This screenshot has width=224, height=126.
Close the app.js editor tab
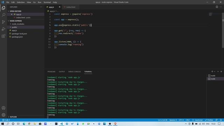tap(59, 7)
